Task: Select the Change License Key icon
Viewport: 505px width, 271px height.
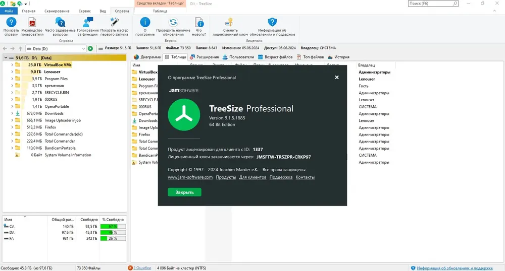Action: coord(229,22)
